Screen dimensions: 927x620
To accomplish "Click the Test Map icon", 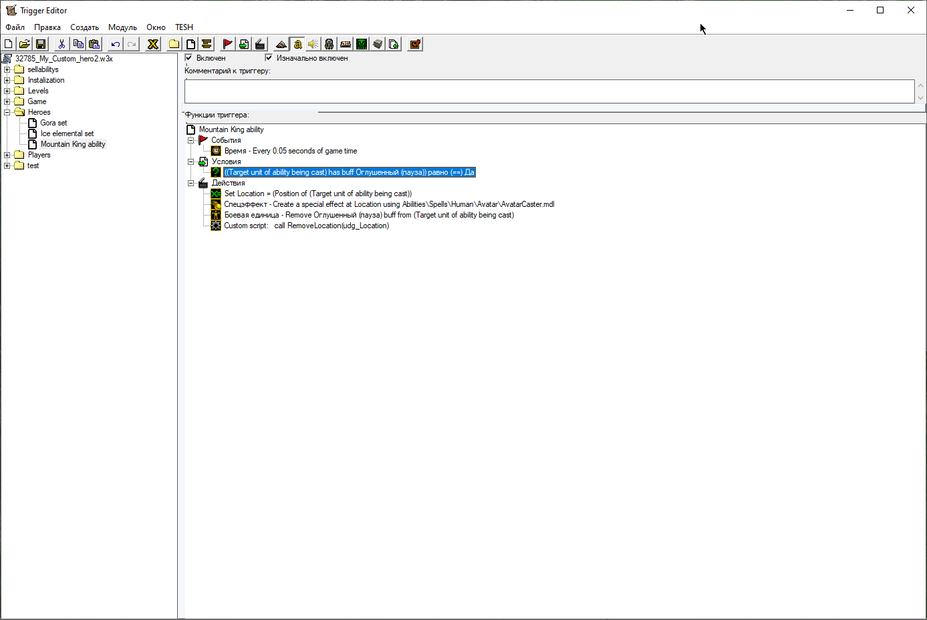I will coord(415,44).
